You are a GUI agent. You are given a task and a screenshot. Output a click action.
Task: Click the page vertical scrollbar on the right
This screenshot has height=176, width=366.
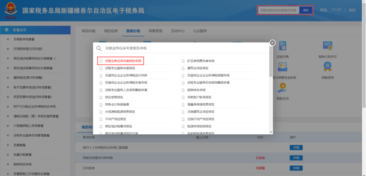[x=364, y=55]
